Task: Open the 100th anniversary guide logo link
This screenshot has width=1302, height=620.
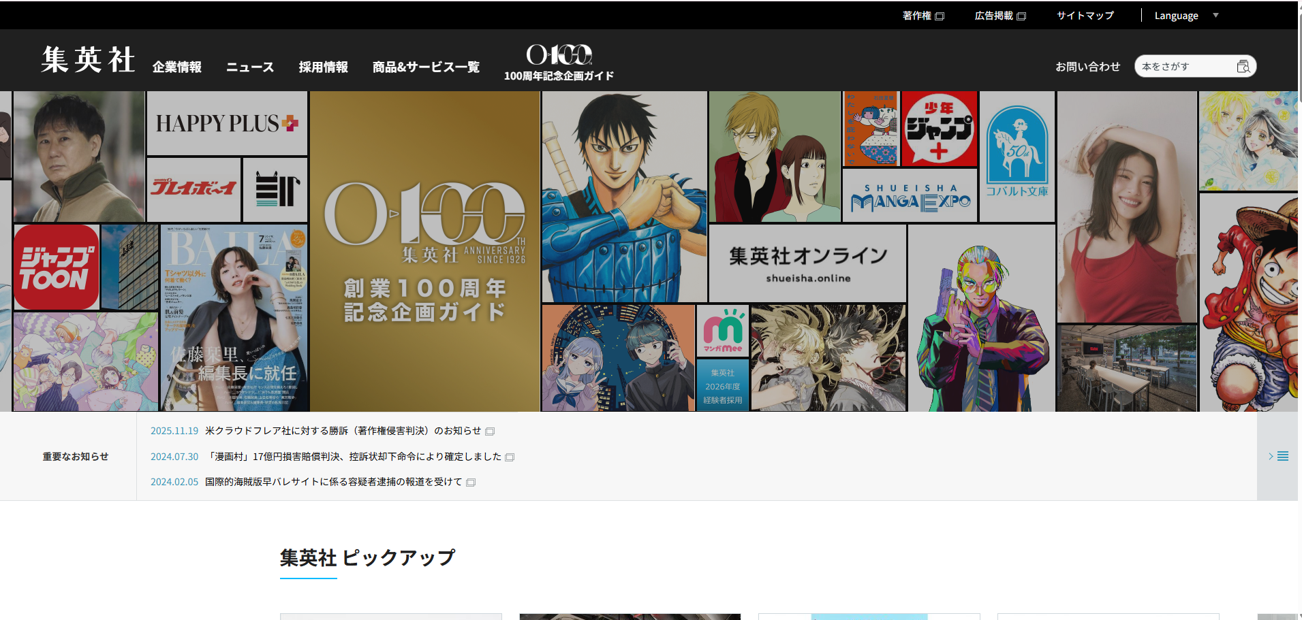Action: [x=559, y=63]
